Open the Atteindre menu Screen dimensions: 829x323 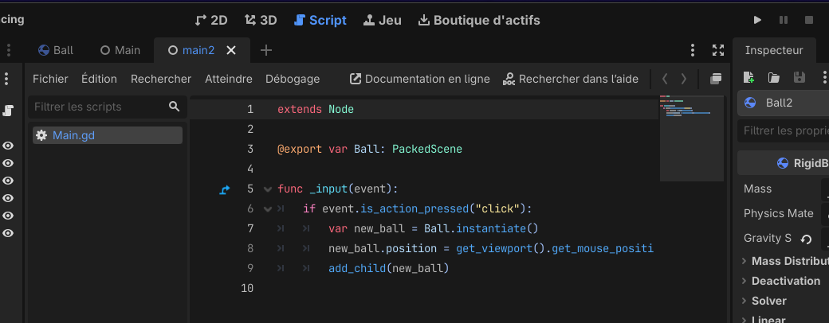click(x=229, y=79)
